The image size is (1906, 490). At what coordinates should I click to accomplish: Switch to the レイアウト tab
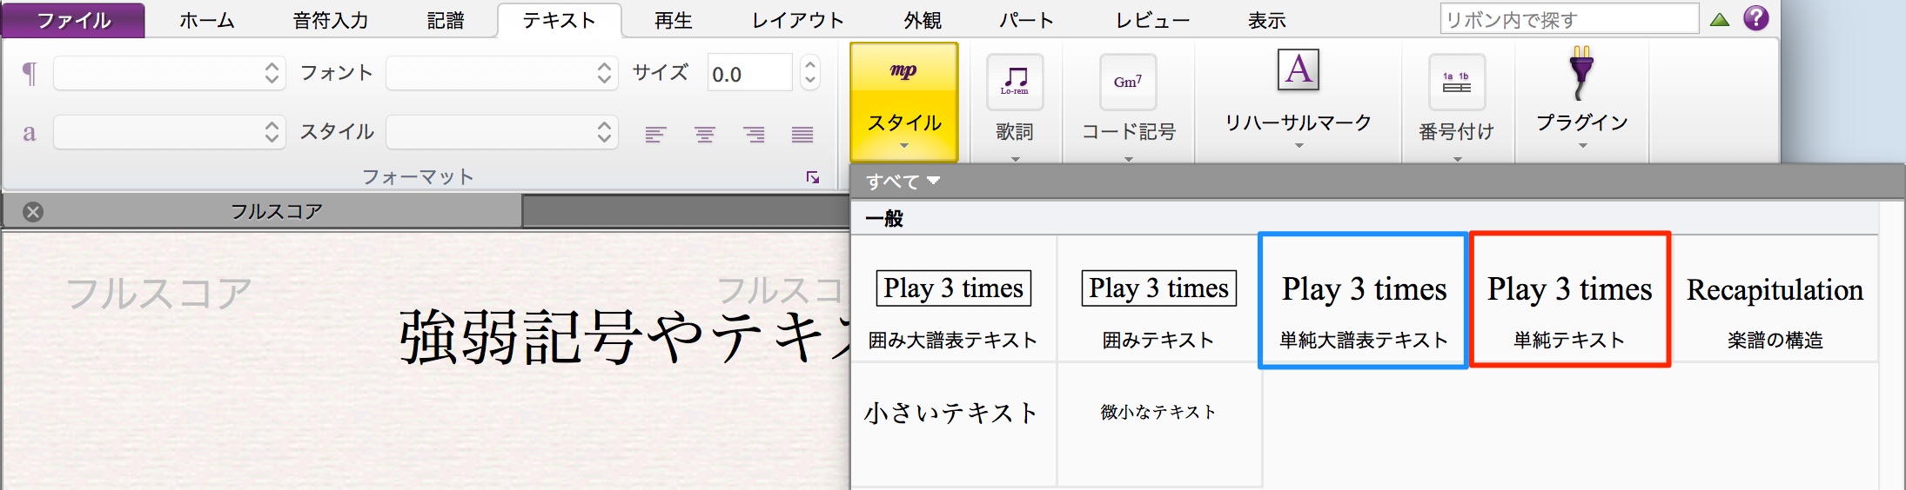(x=798, y=21)
